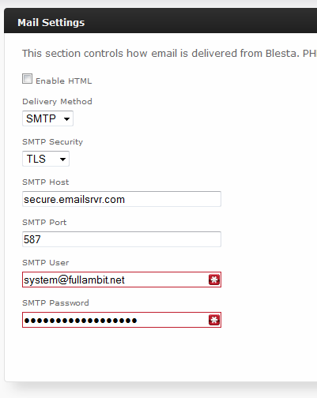Open the Delivery Method dropdown showing SMTP
The height and width of the screenshot is (398, 317).
(x=47, y=118)
